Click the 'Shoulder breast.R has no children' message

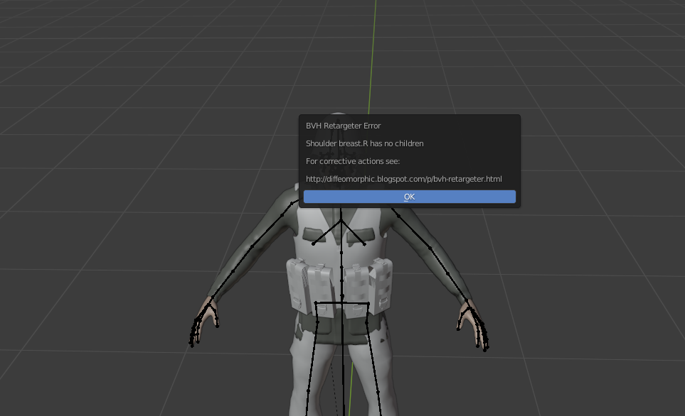point(364,143)
